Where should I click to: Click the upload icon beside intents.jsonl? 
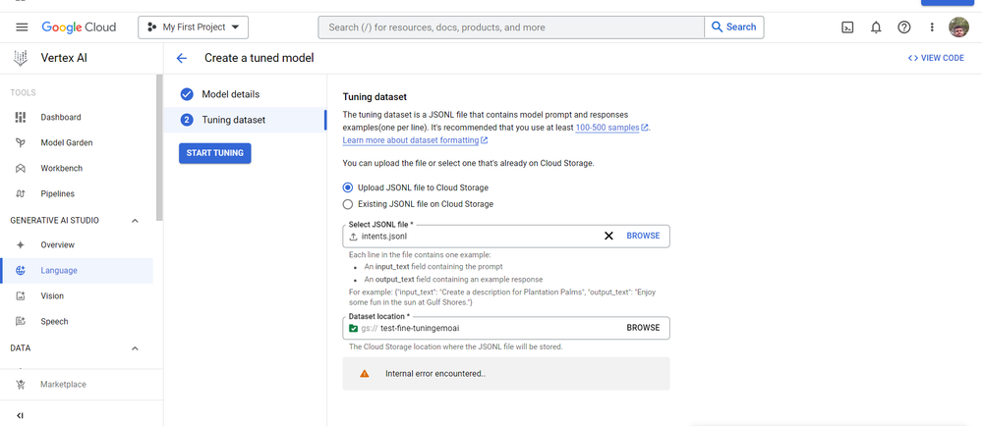pyautogui.click(x=353, y=237)
